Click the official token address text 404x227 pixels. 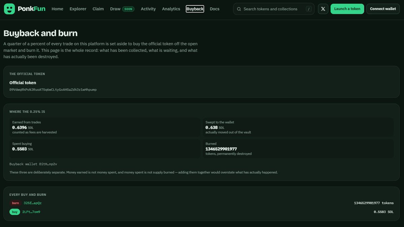click(53, 90)
